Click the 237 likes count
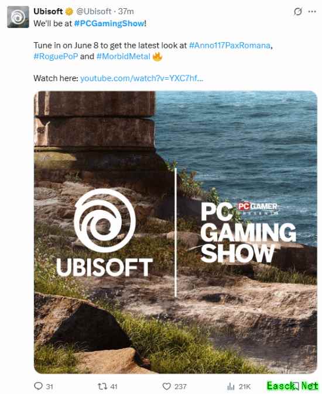 pos(181,386)
